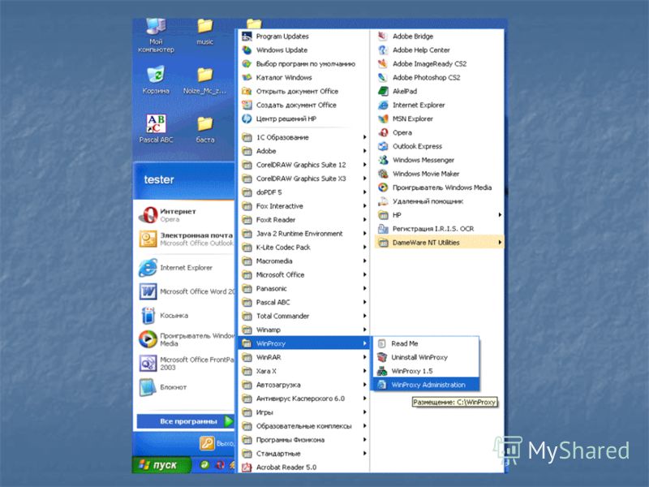Click Outlook icon next to Электронная почта
649x487 pixels.
coord(148,239)
